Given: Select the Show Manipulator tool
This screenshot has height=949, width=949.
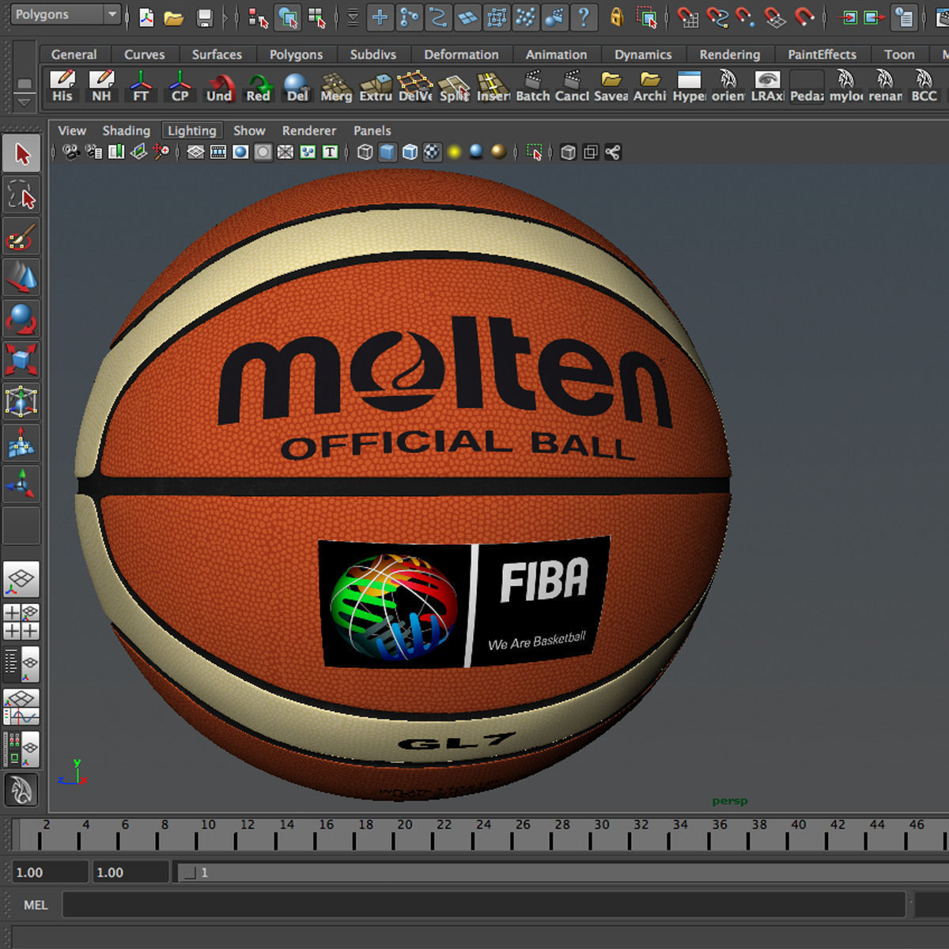Looking at the screenshot, I should click(x=21, y=484).
